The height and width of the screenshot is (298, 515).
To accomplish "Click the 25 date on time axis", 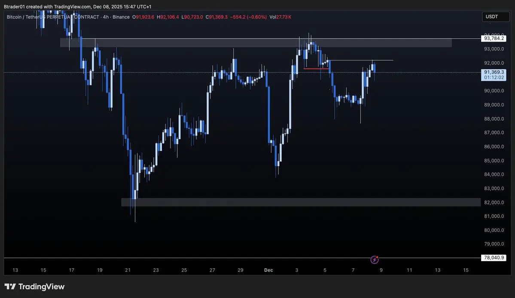I will point(184,270).
